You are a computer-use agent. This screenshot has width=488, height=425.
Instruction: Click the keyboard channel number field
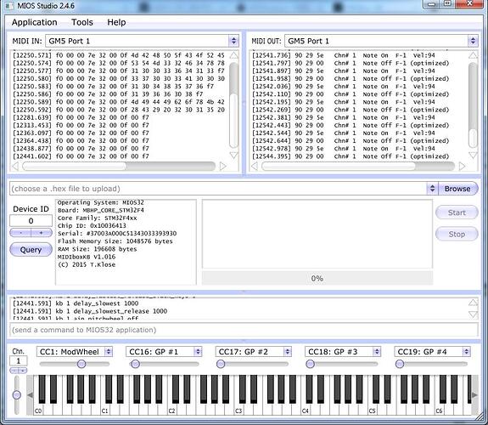click(x=19, y=361)
